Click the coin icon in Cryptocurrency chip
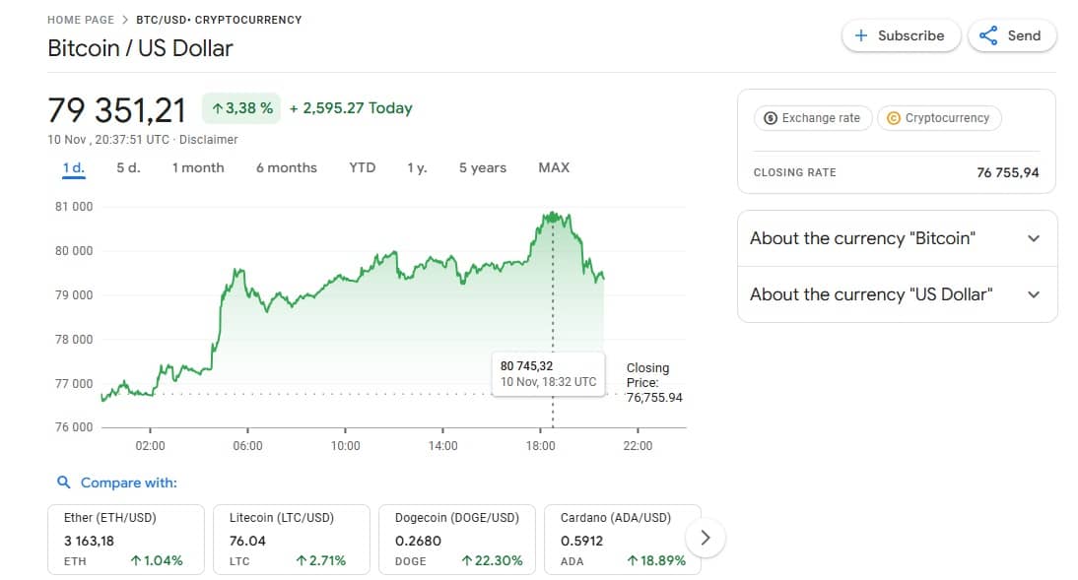Screen dimensions: 1078x580 pos(893,118)
